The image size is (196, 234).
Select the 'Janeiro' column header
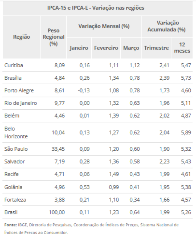79,48
